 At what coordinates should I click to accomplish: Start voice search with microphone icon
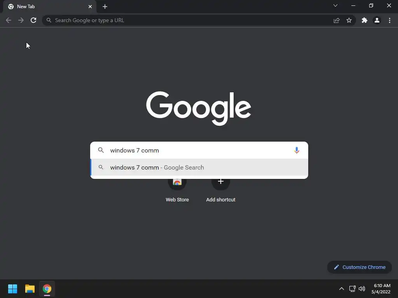(297, 150)
